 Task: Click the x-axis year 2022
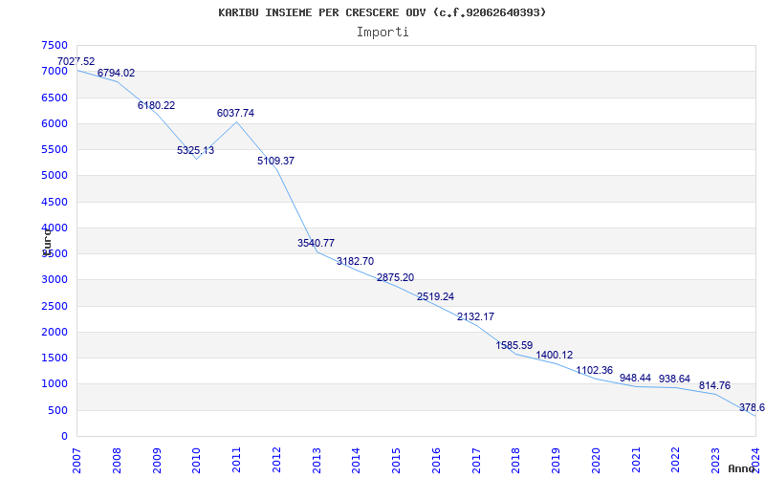pyautogui.click(x=676, y=461)
